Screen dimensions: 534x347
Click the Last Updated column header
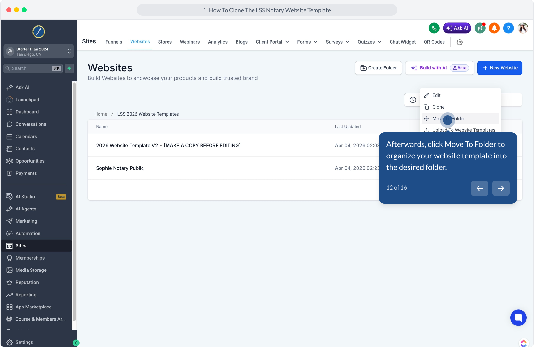point(348,127)
